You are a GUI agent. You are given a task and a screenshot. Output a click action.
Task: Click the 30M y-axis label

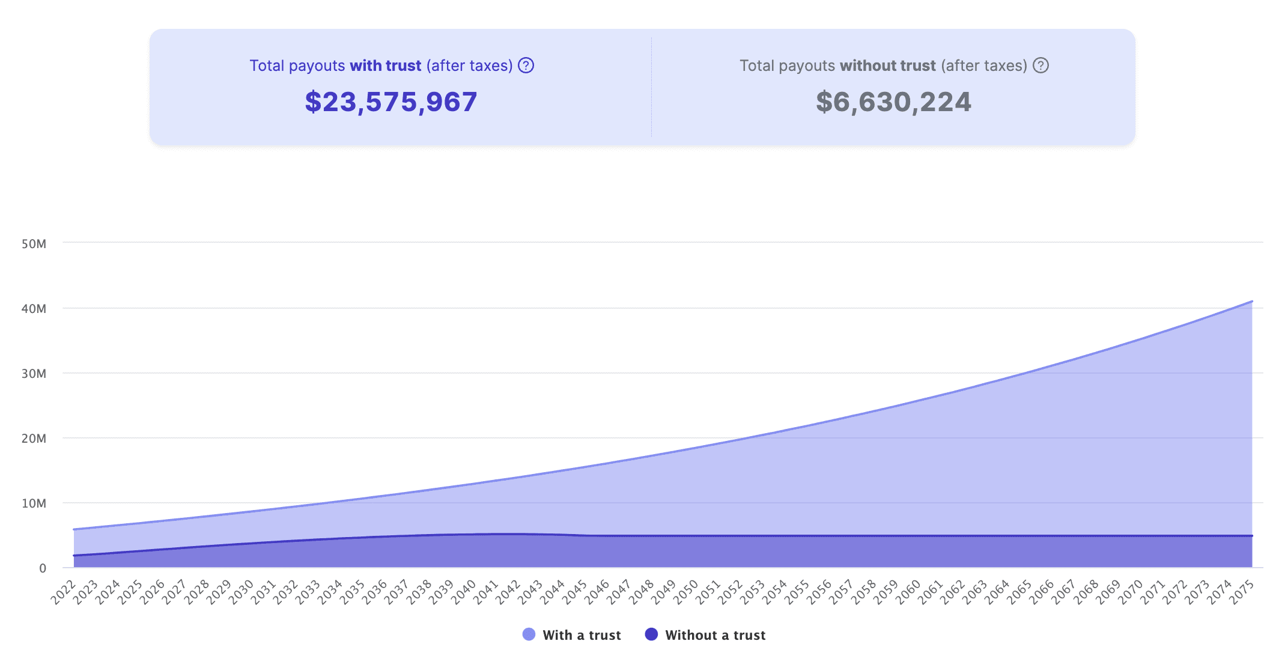click(34, 374)
